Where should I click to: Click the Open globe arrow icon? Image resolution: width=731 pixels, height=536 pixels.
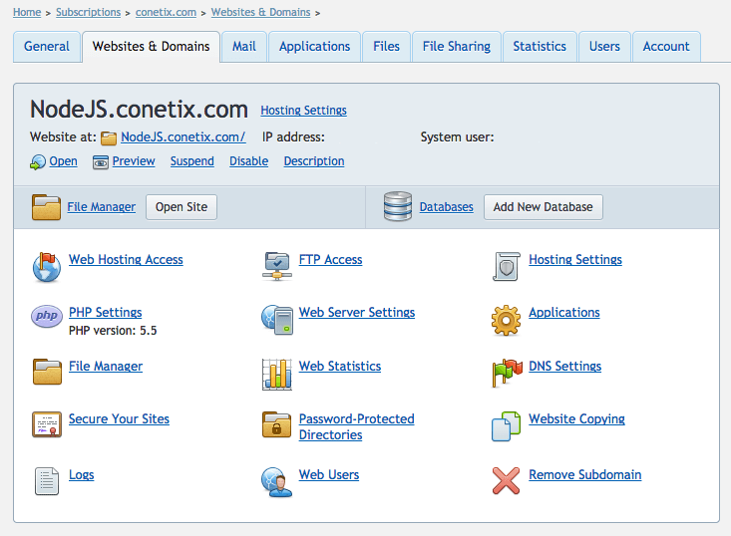pyautogui.click(x=38, y=162)
